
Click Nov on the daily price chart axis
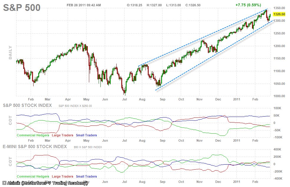199,99
